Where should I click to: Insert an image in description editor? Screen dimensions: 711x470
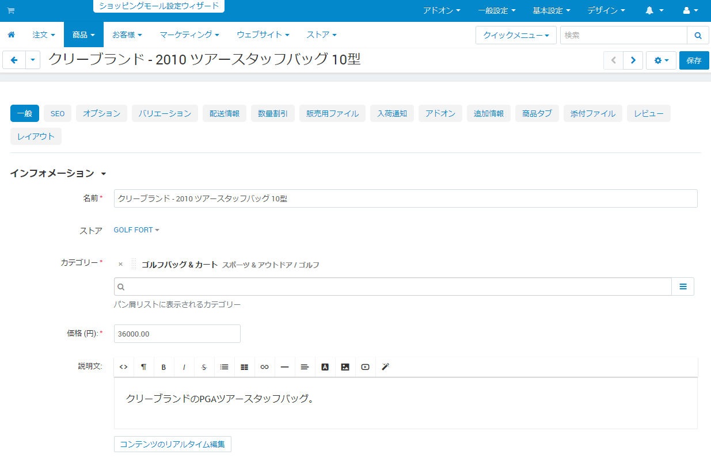pos(345,367)
